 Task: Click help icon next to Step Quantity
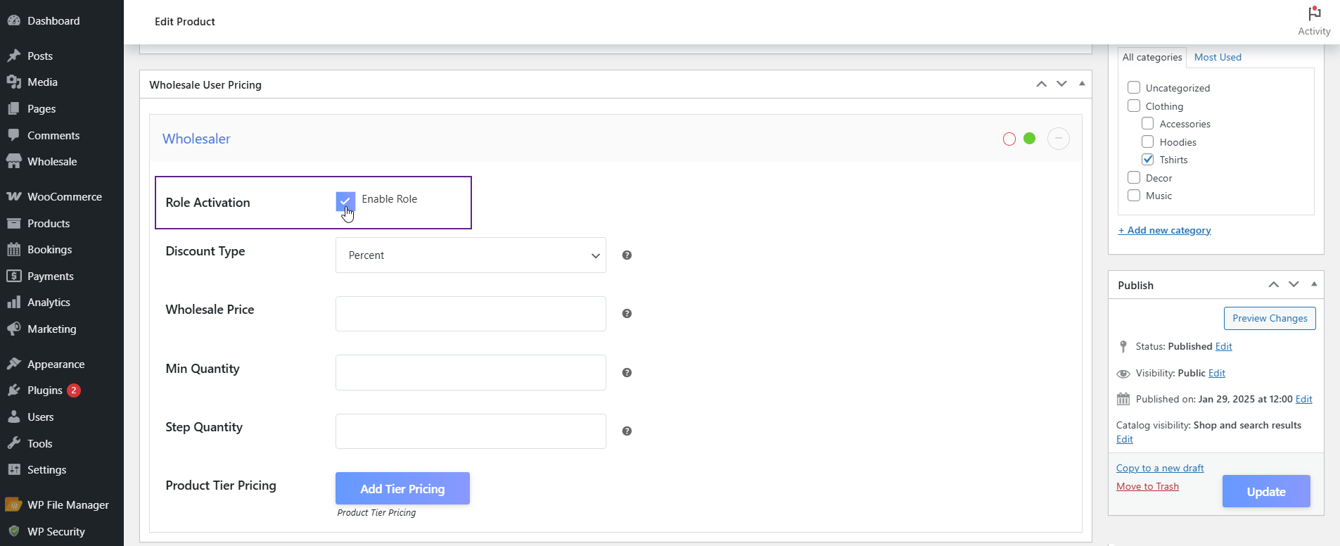627,431
